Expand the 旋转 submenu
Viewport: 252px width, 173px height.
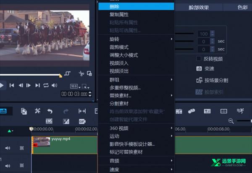coord(136,39)
